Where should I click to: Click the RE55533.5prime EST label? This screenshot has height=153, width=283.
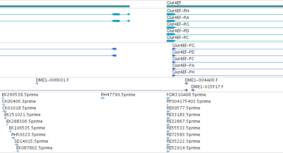(x=183, y=128)
